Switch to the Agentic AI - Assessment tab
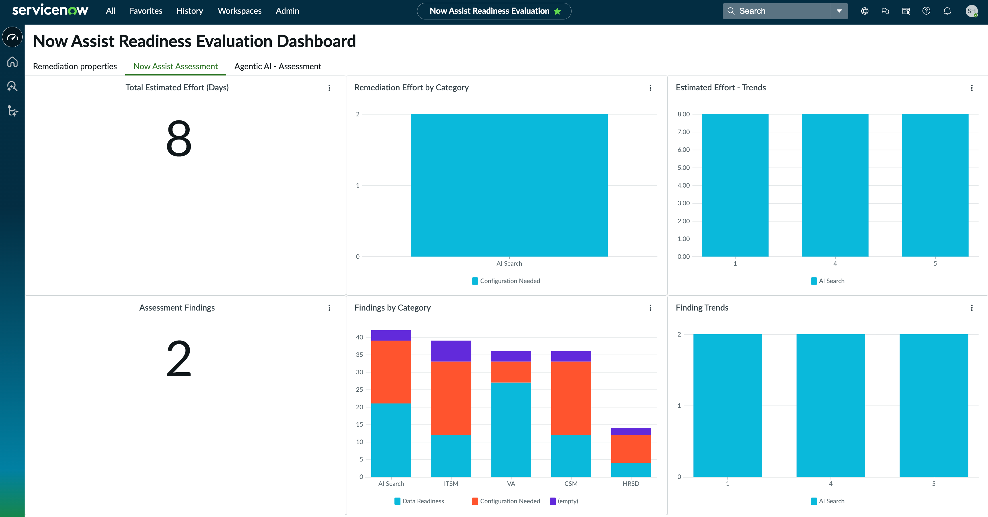The height and width of the screenshot is (517, 988). [x=278, y=66]
